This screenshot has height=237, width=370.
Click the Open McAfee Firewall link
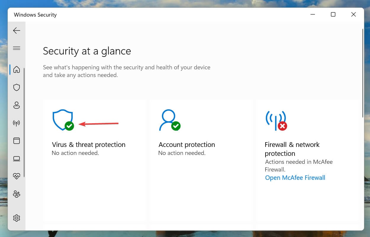(x=295, y=178)
